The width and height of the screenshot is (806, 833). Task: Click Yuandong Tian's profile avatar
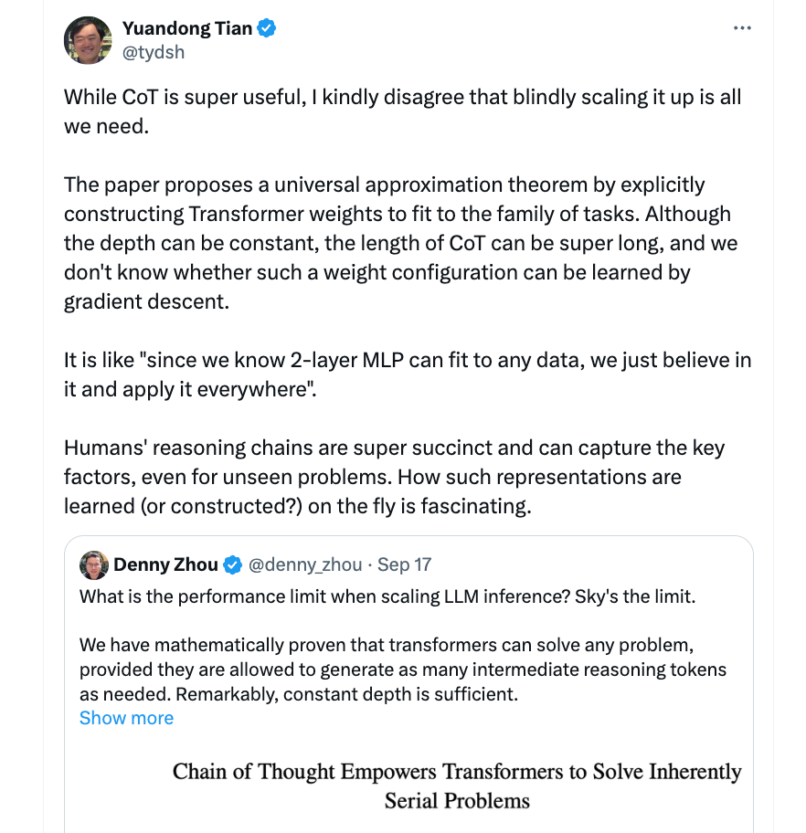(87, 40)
